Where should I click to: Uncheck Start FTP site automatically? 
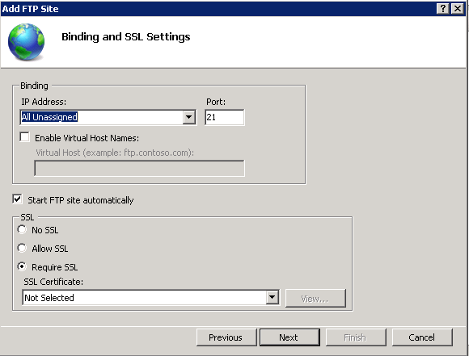click(x=17, y=199)
